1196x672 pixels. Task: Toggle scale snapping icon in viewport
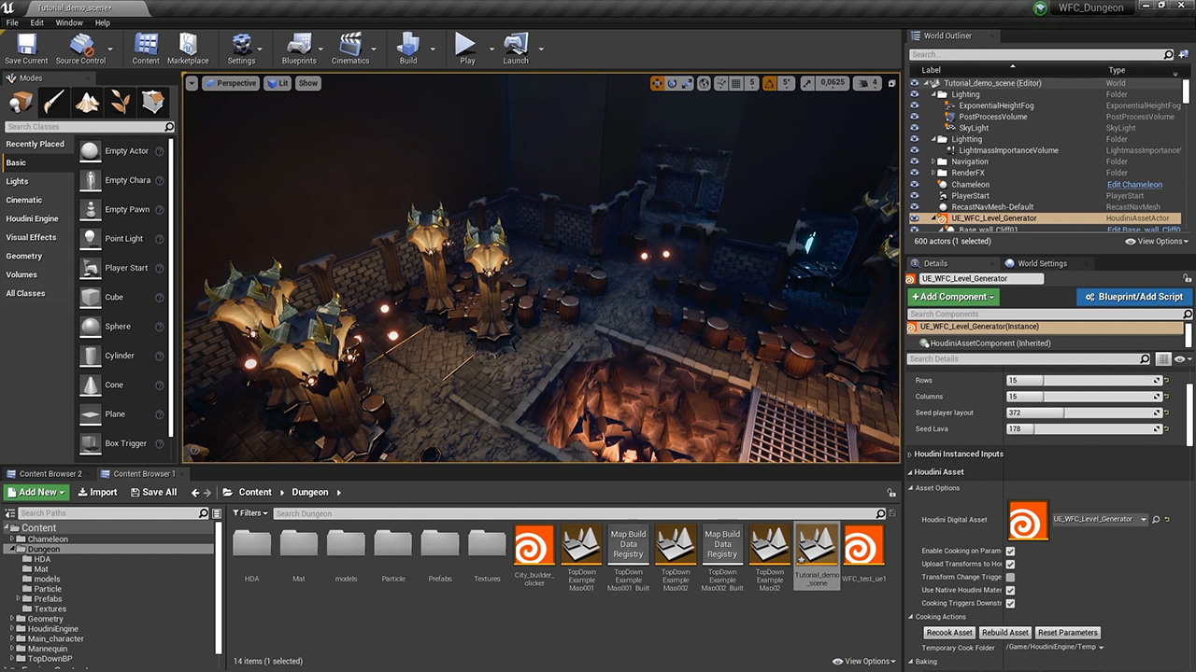click(807, 83)
